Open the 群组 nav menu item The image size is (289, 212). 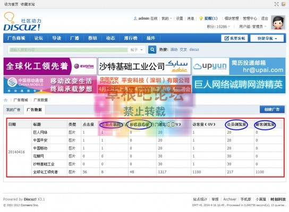tap(92, 38)
